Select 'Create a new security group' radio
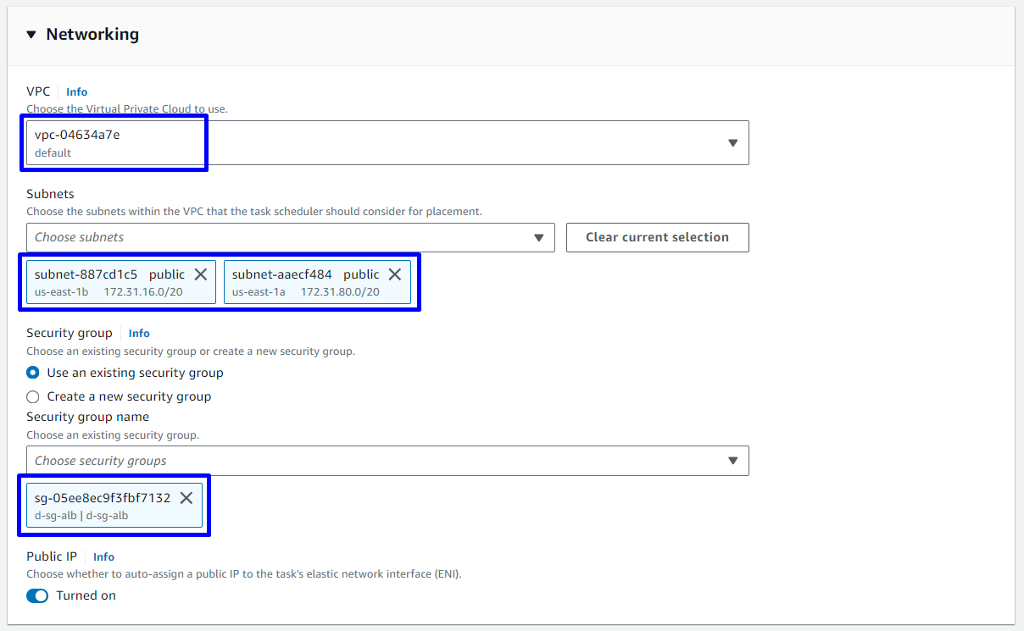Screen dimensions: 1024x631 coord(33,396)
